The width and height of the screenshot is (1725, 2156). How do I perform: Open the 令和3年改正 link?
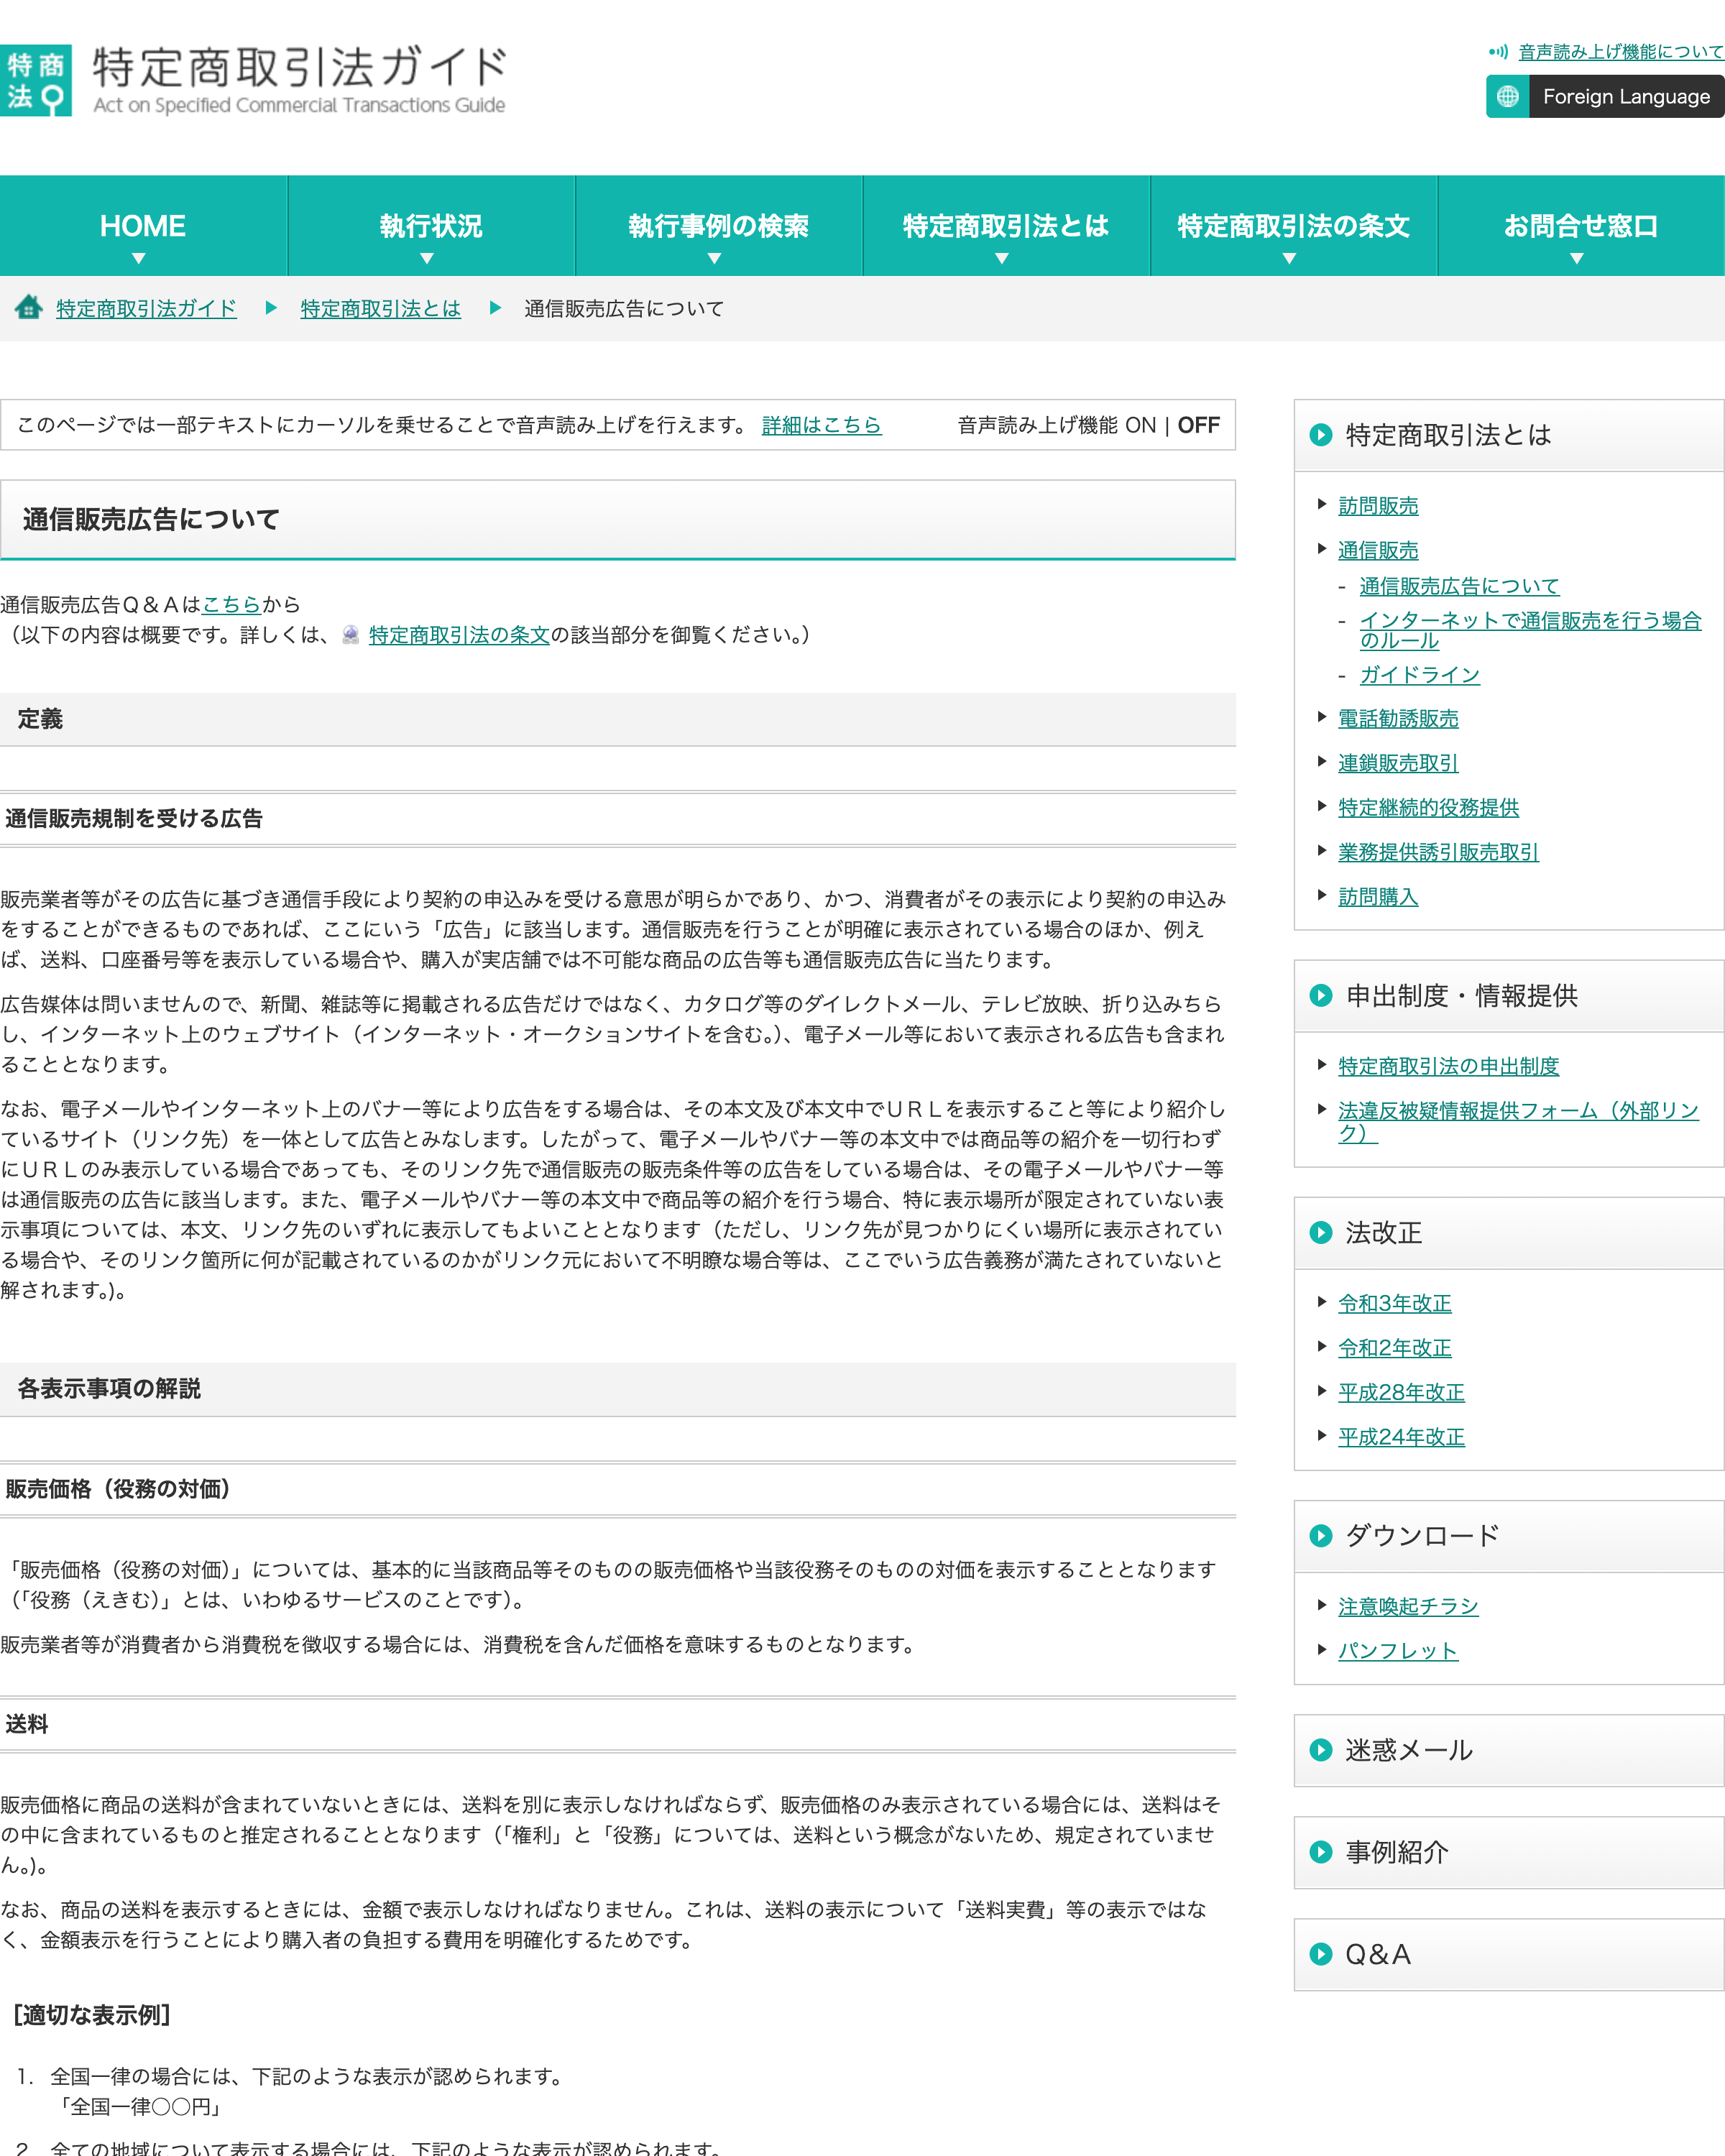point(1395,1303)
